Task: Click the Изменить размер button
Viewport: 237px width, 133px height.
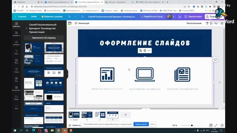Action: 52,17
